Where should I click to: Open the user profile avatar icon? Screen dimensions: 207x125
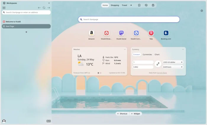(4, 121)
